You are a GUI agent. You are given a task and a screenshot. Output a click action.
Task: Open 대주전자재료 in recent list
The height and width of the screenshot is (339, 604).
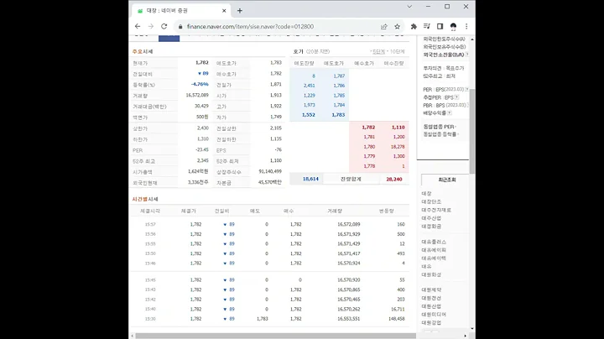pyautogui.click(x=436, y=210)
